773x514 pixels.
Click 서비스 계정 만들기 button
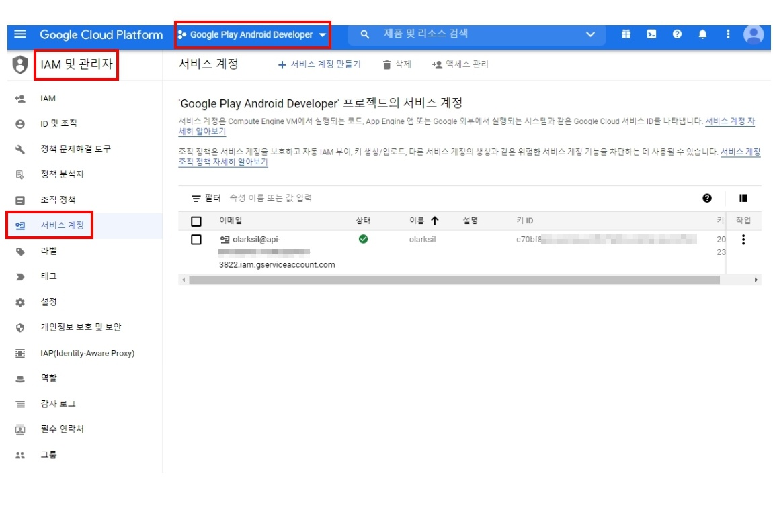(x=319, y=64)
